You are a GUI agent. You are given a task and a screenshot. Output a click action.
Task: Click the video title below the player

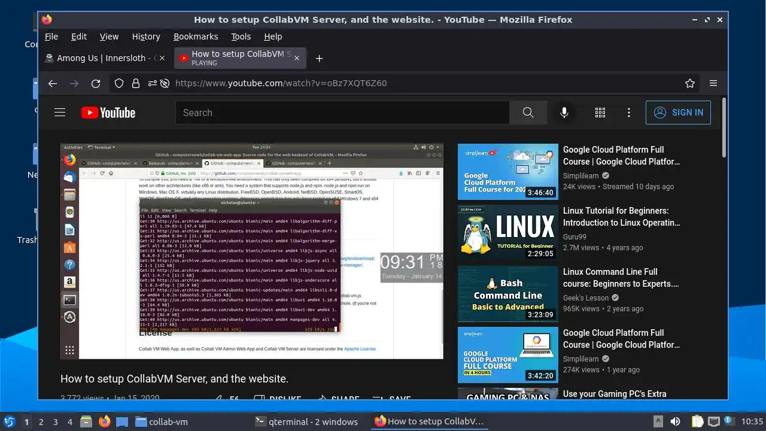(174, 379)
